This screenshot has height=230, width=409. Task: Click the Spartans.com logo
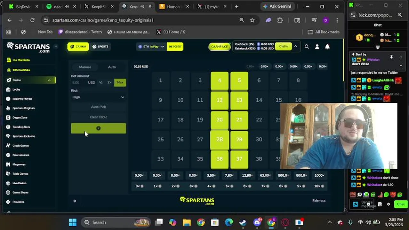tap(28, 47)
